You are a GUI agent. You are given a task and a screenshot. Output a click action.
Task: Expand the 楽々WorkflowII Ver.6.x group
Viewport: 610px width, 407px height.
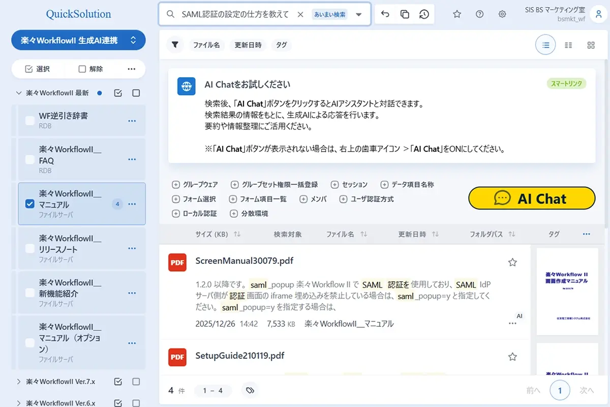19,403
